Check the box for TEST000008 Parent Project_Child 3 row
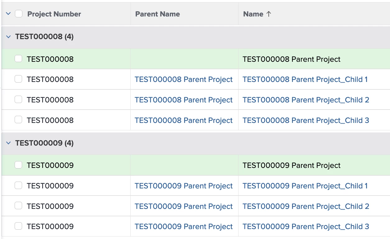This screenshot has width=390, height=239. point(18,120)
